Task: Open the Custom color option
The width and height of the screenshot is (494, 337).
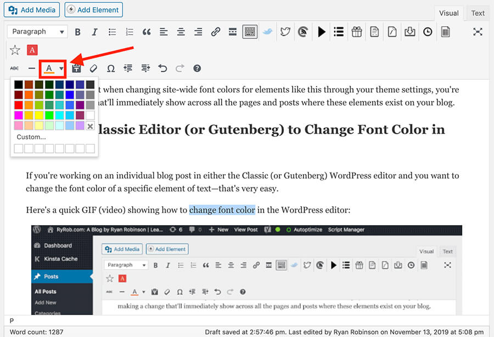Action: point(31,137)
